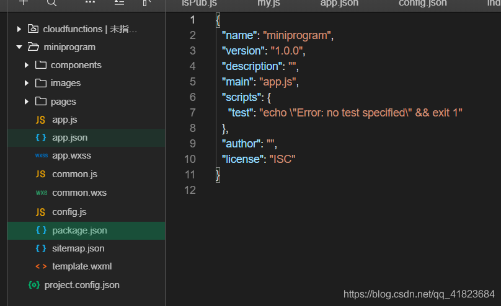The height and width of the screenshot is (306, 501).
Task: Expand the cloudfunctions folder arrow
Action: [x=19, y=29]
